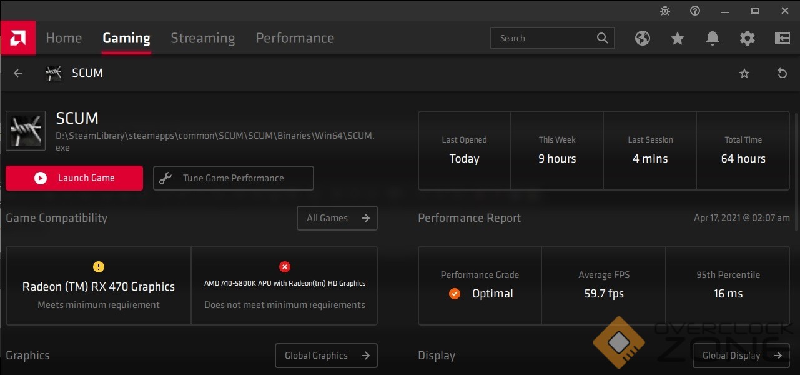Open the Performance tab
Image resolution: width=800 pixels, height=375 pixels.
tap(295, 38)
